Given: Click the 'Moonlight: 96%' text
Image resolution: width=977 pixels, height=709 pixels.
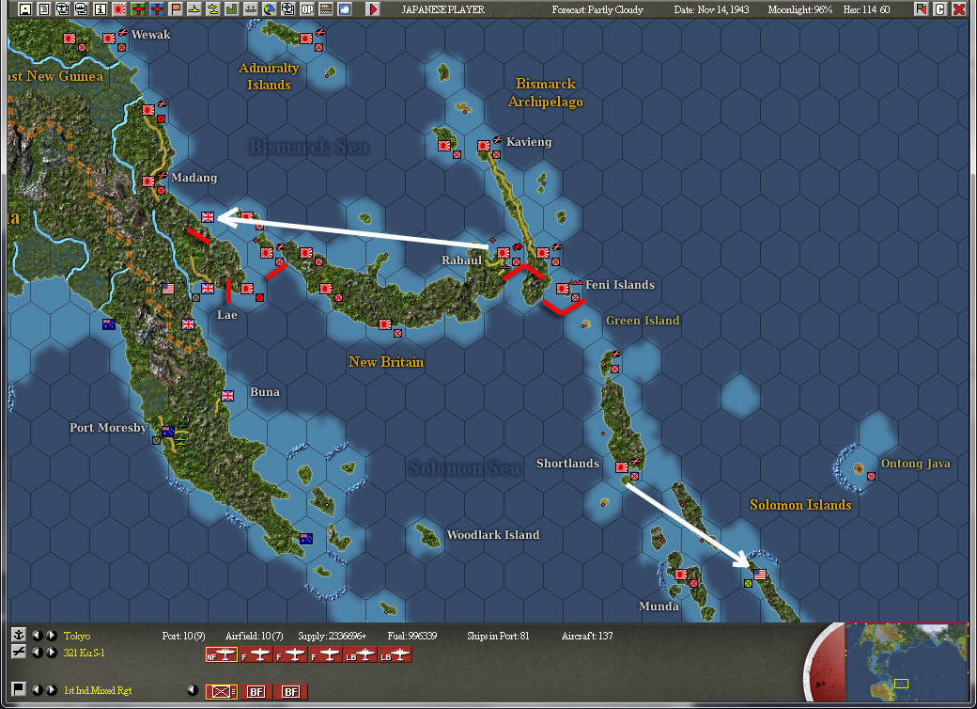Looking at the screenshot, I should pyautogui.click(x=800, y=9).
